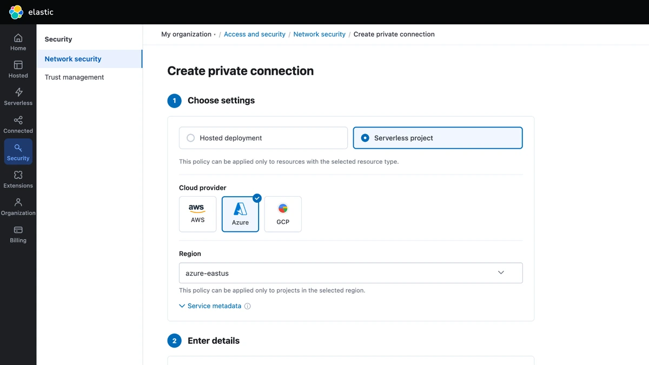Click the Security sidebar panel heading

pyautogui.click(x=58, y=39)
